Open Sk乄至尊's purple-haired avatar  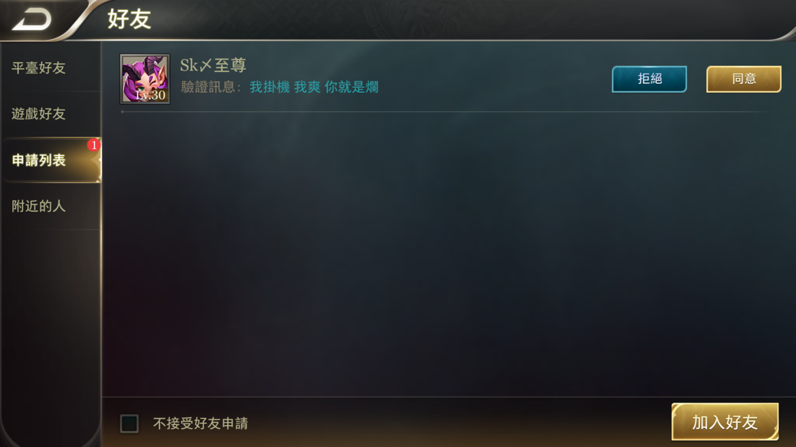coord(145,79)
